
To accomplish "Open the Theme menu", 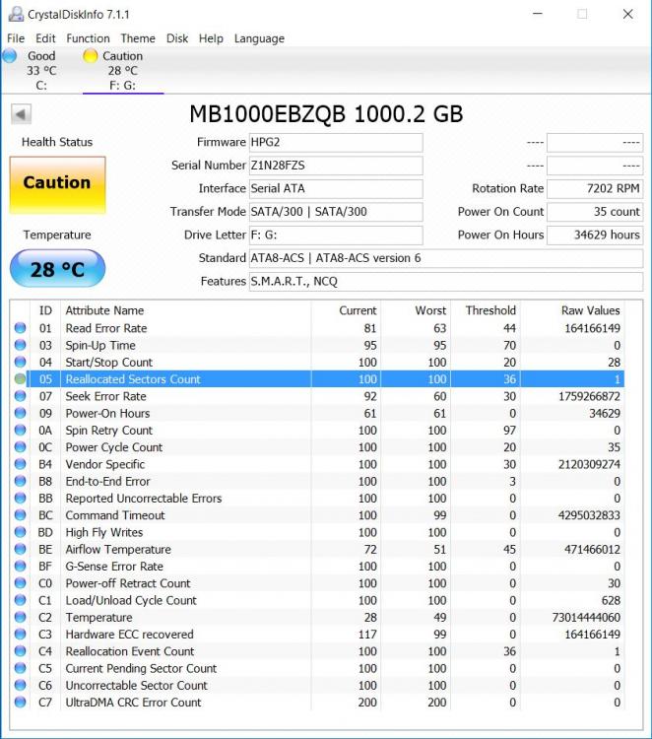I will pyautogui.click(x=138, y=38).
